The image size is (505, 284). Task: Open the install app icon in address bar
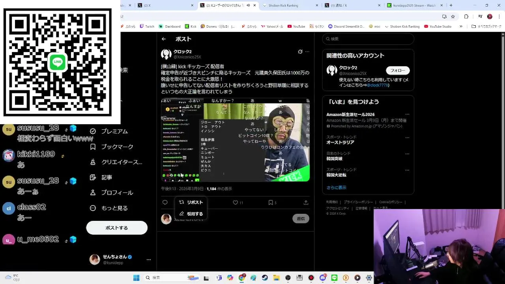pyautogui.click(x=444, y=17)
